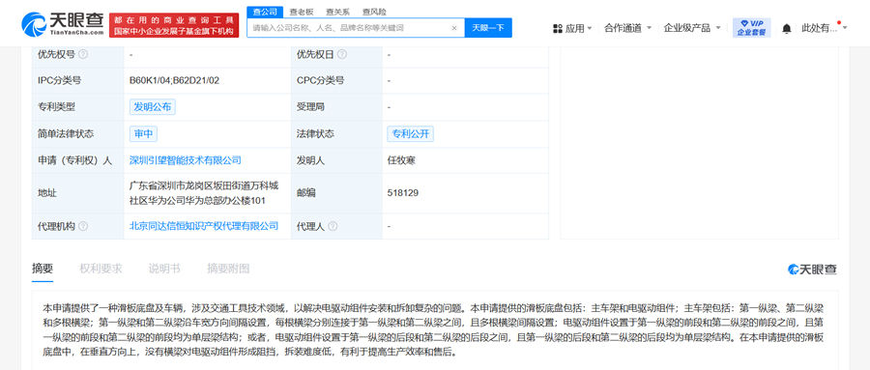Open 深圳引望智能技术有限公司 link
This screenshot has height=370, width=870.
(x=186, y=160)
